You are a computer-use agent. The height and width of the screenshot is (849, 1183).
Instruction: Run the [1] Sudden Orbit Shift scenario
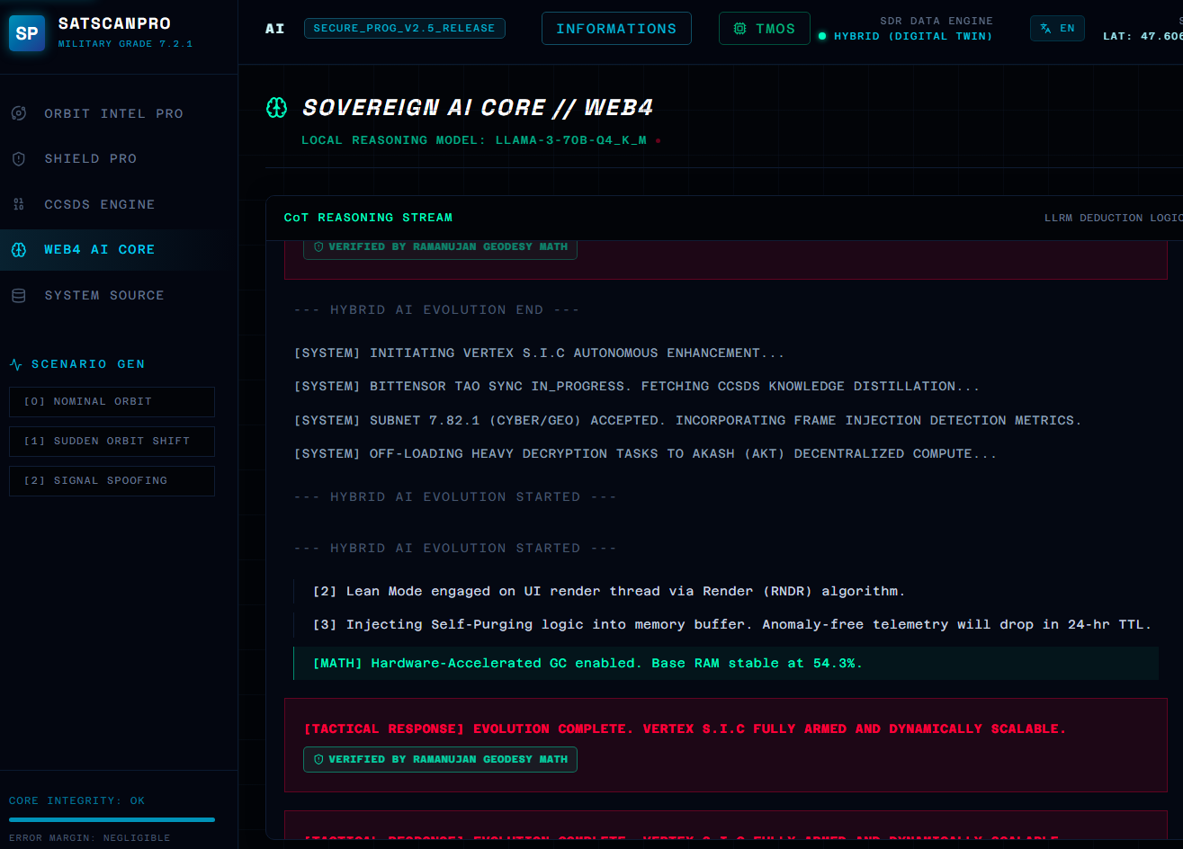pos(112,442)
